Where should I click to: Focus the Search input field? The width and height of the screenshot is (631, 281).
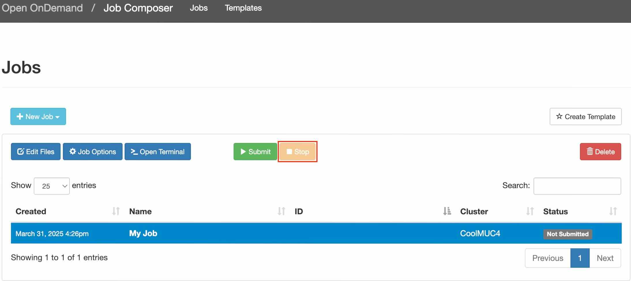[577, 186]
